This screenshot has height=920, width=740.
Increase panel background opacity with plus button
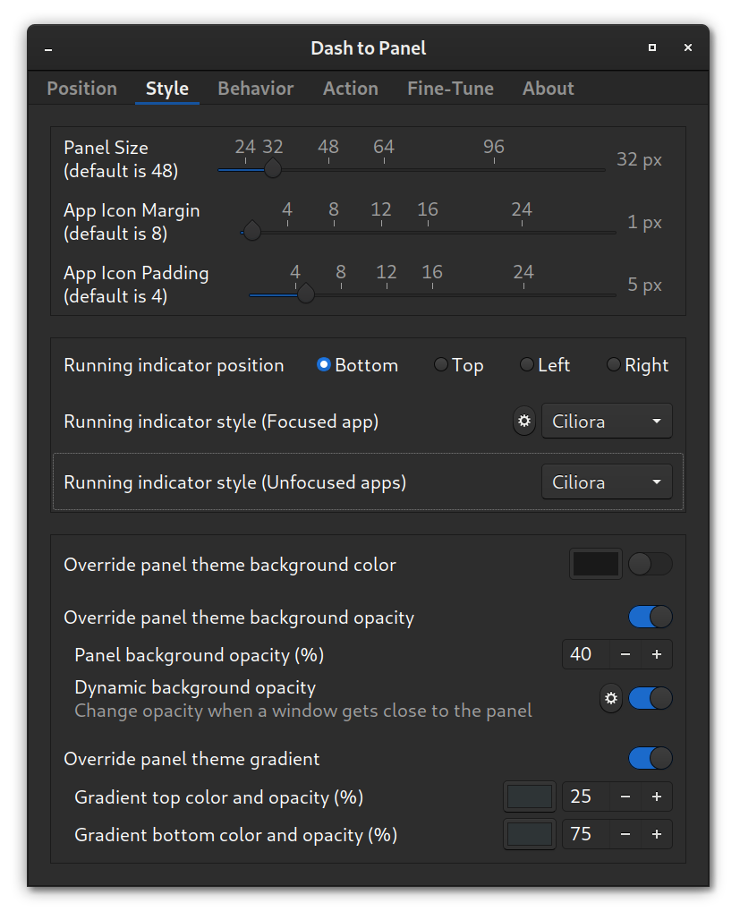(x=656, y=654)
